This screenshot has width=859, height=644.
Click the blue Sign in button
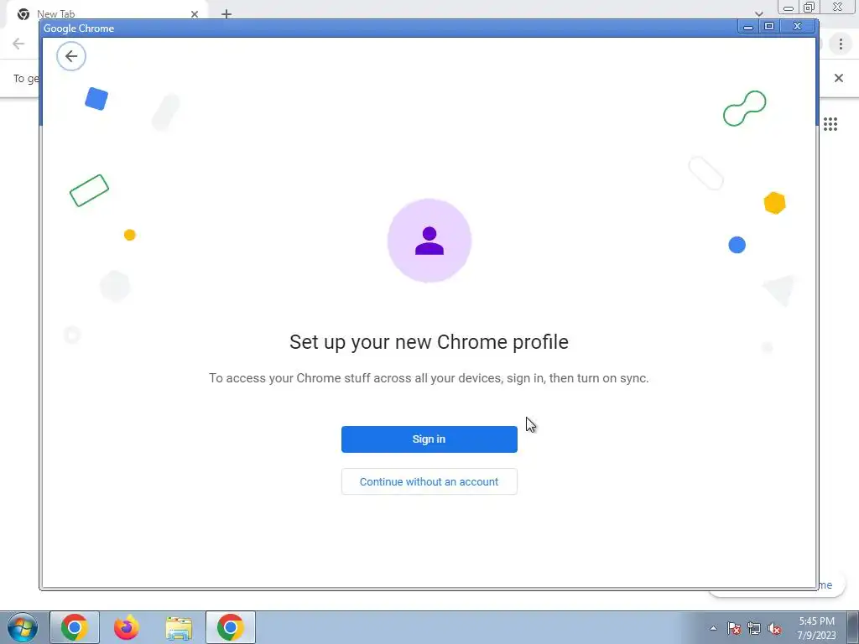pos(429,439)
